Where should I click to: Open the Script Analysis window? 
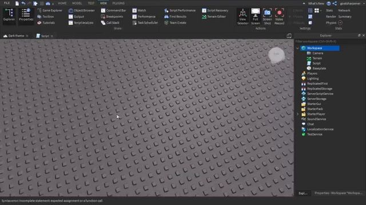tap(81, 23)
